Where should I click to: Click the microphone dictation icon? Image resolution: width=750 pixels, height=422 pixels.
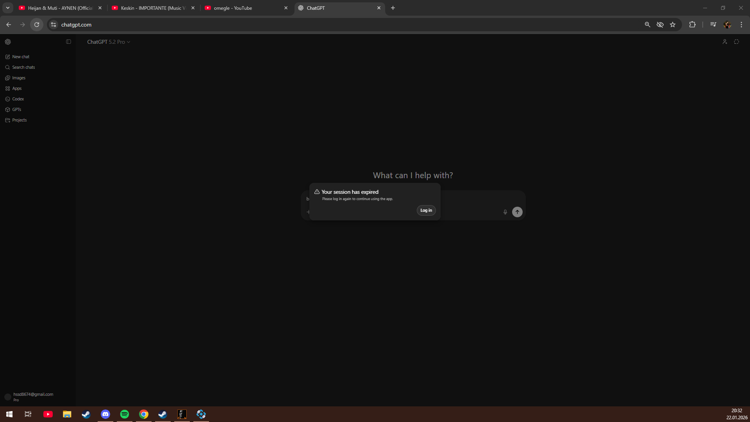click(505, 212)
